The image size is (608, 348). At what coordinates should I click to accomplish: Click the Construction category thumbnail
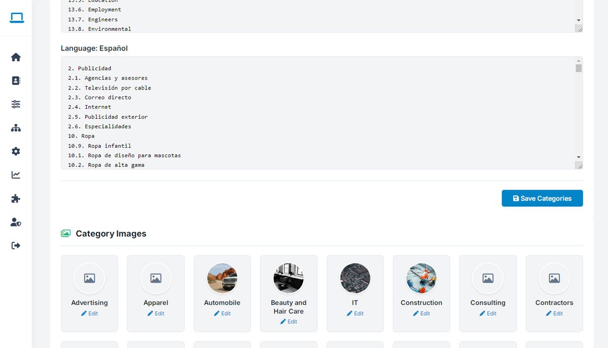[422, 278]
